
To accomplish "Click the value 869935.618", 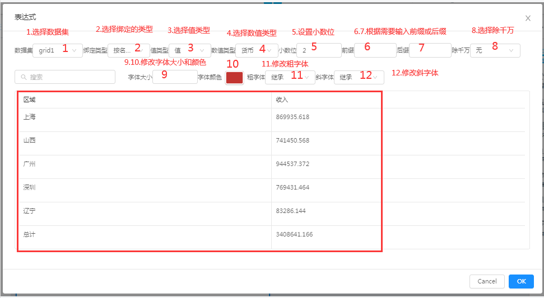I will tap(292, 117).
